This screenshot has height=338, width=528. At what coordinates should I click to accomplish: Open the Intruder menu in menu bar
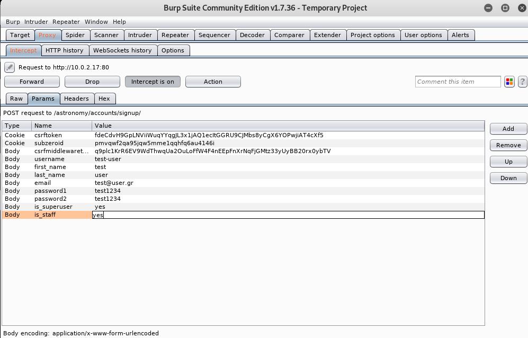coord(36,22)
